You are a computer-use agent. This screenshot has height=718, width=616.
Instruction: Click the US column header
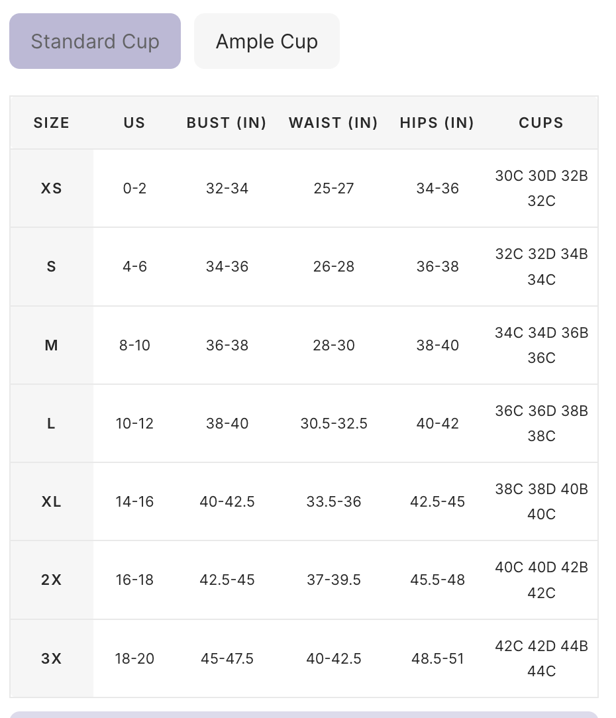pos(134,123)
